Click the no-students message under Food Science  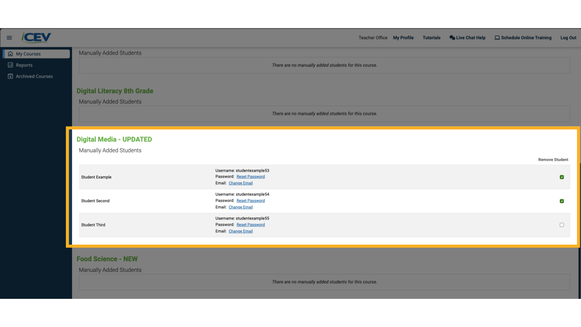click(324, 282)
